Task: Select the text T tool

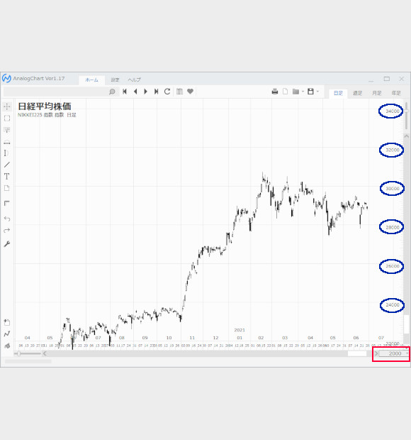Action: [x=7, y=177]
